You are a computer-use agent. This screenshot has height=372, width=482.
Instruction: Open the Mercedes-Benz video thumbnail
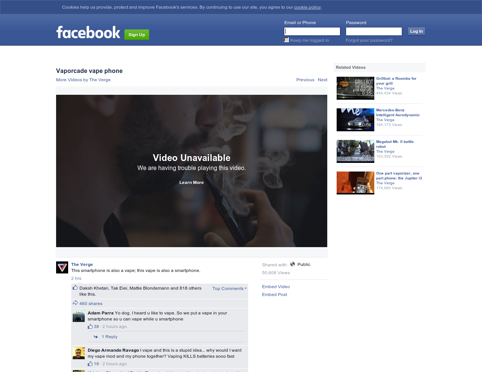pos(355,120)
